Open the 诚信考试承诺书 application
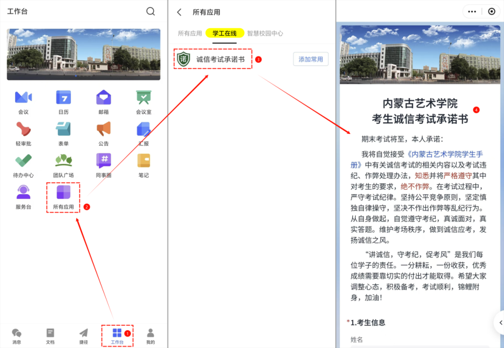Image resolution: width=504 pixels, height=348 pixels. click(x=212, y=59)
